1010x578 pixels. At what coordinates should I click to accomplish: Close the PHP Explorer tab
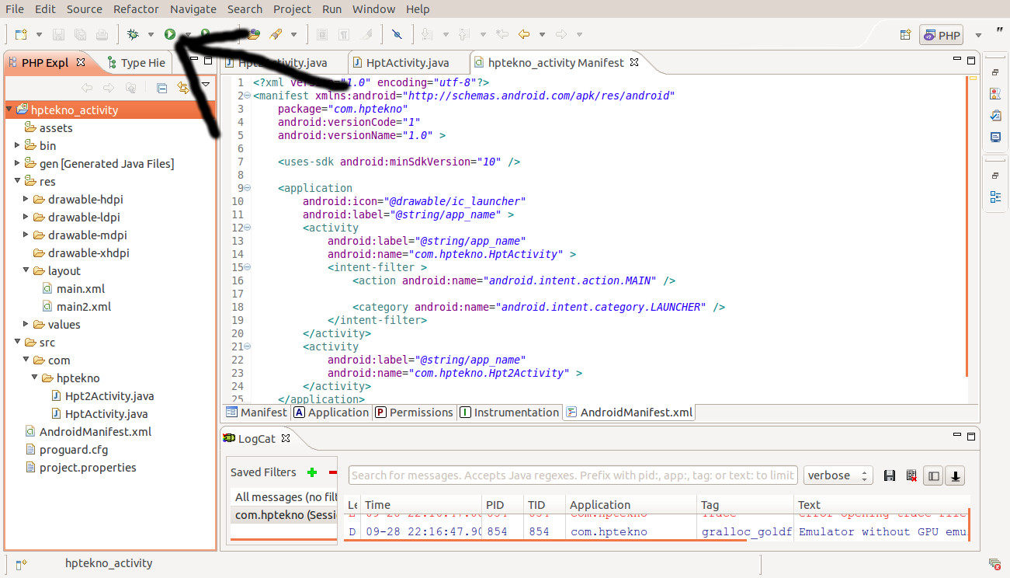click(x=82, y=62)
